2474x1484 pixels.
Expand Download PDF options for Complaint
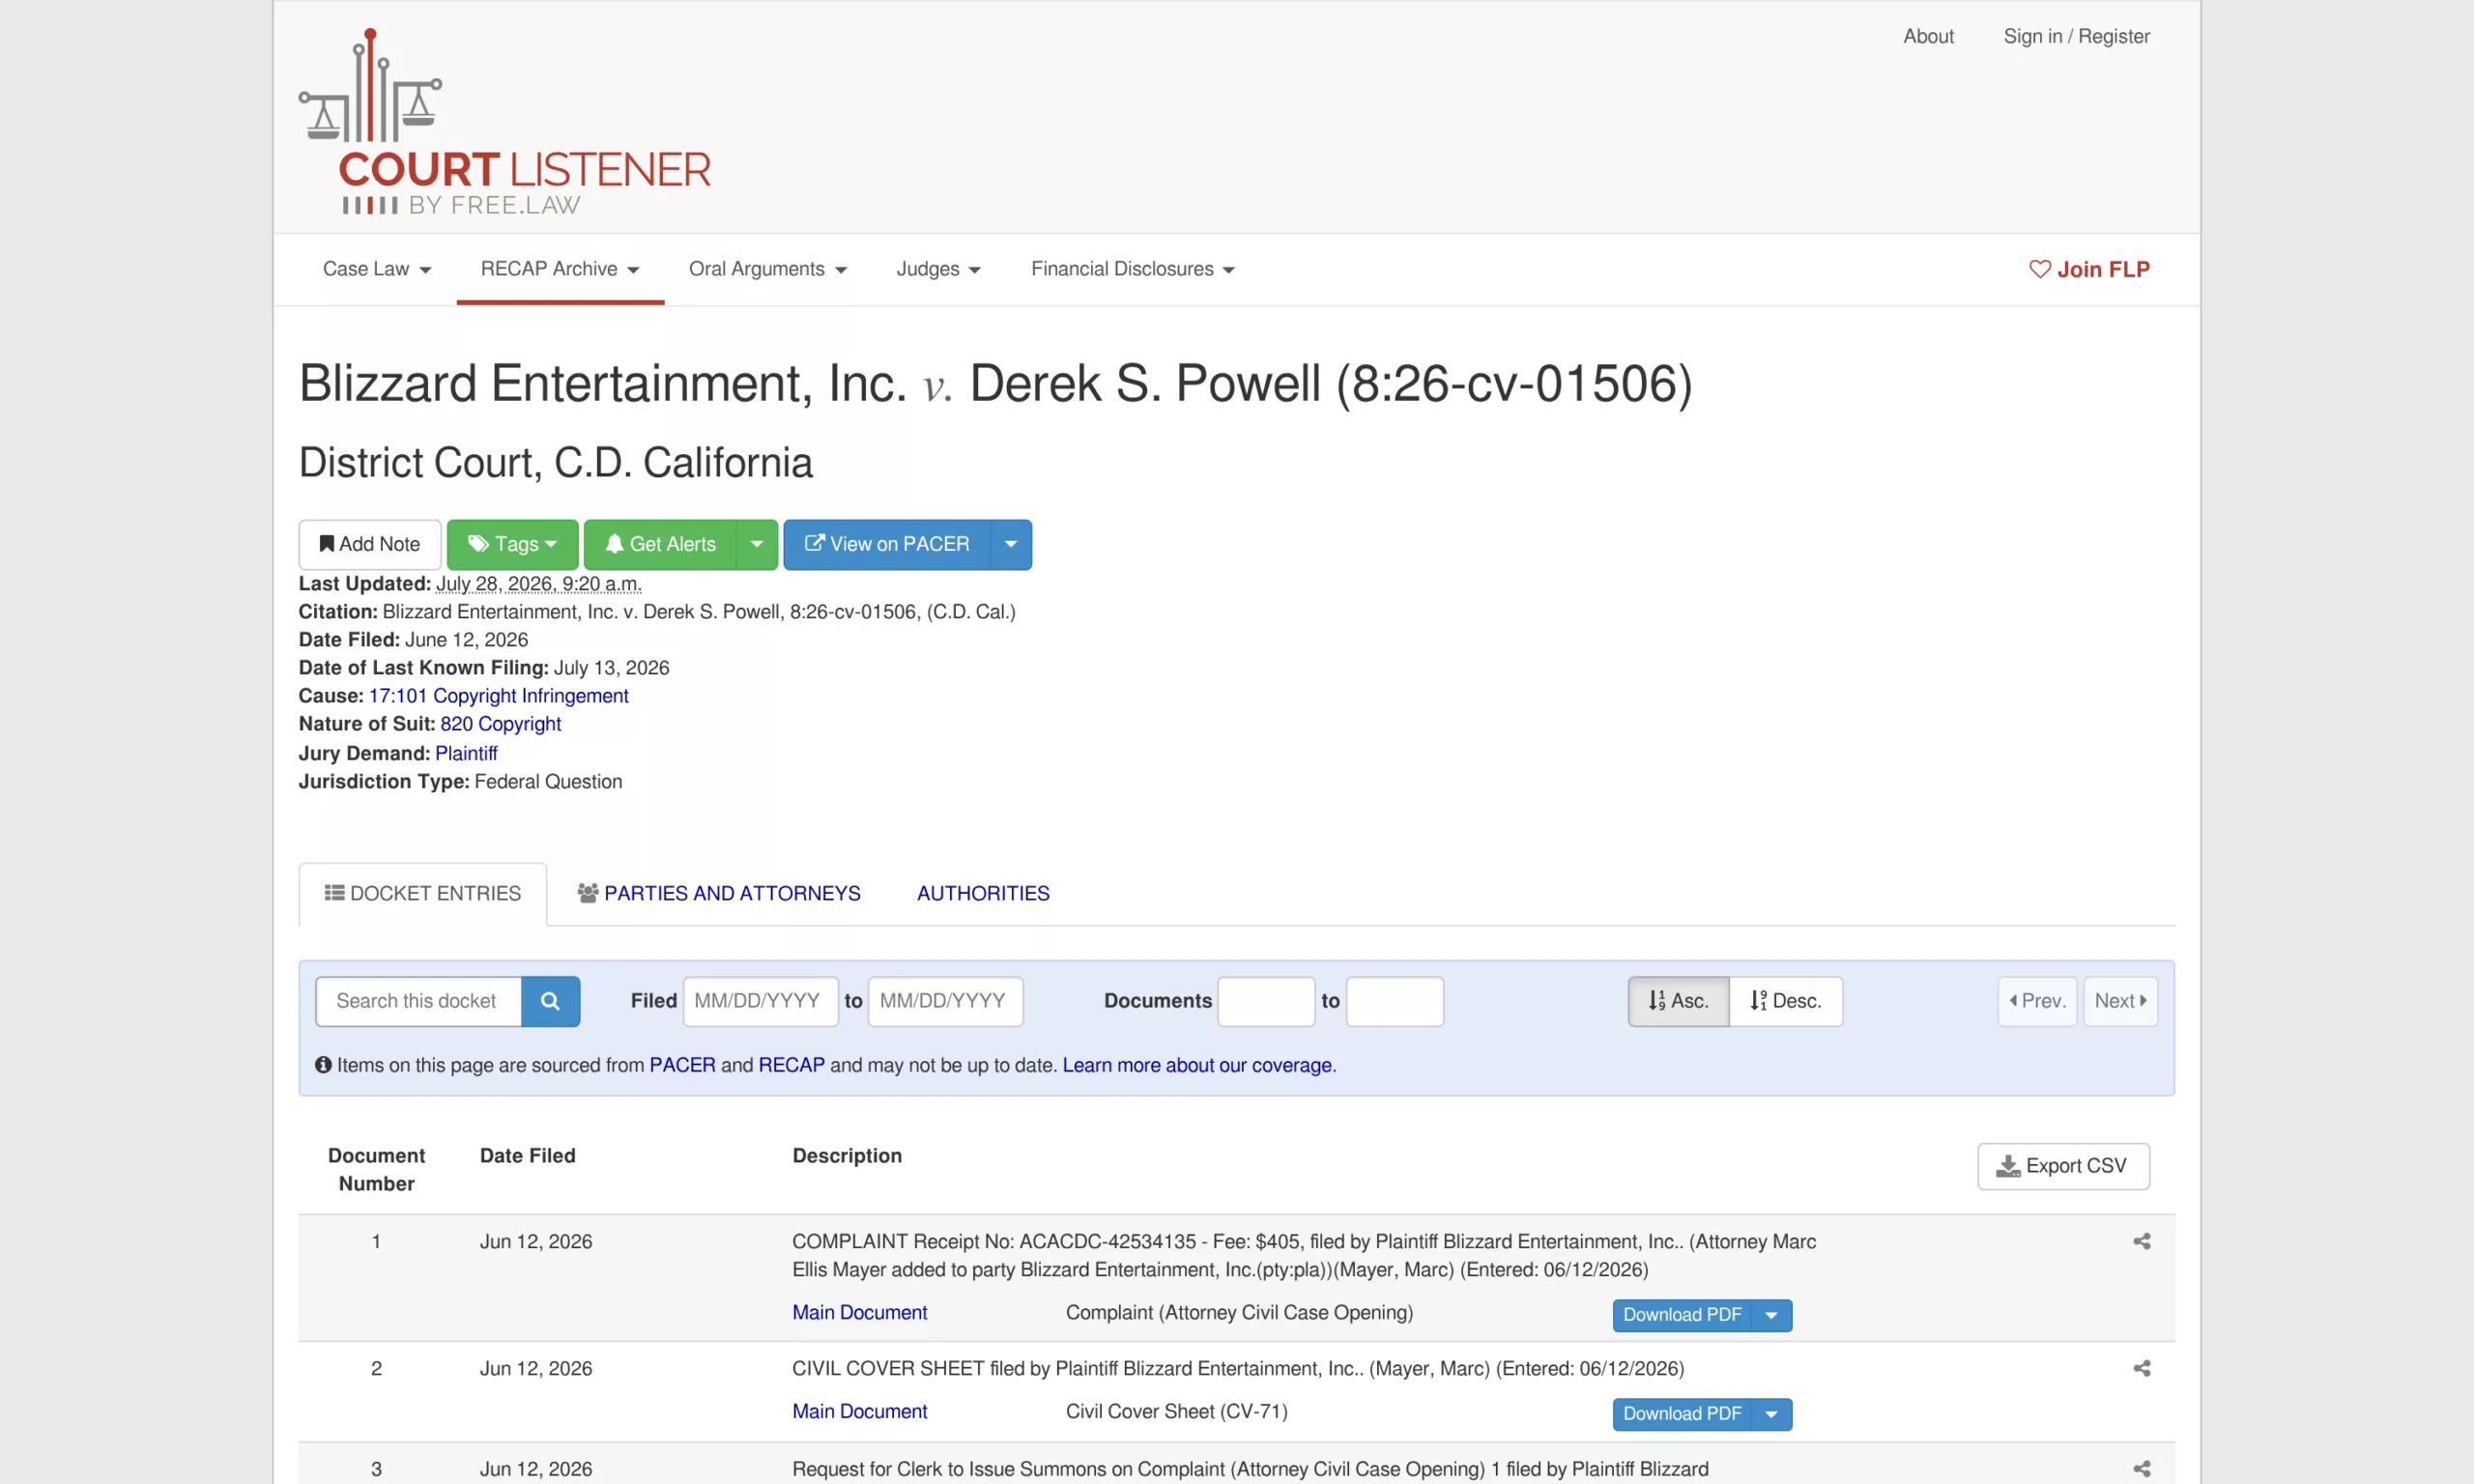pos(1771,1315)
